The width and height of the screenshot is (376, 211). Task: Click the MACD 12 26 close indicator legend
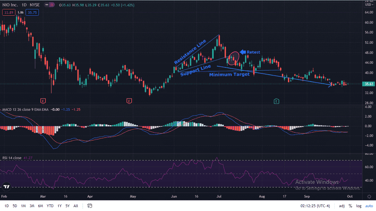coord(25,110)
